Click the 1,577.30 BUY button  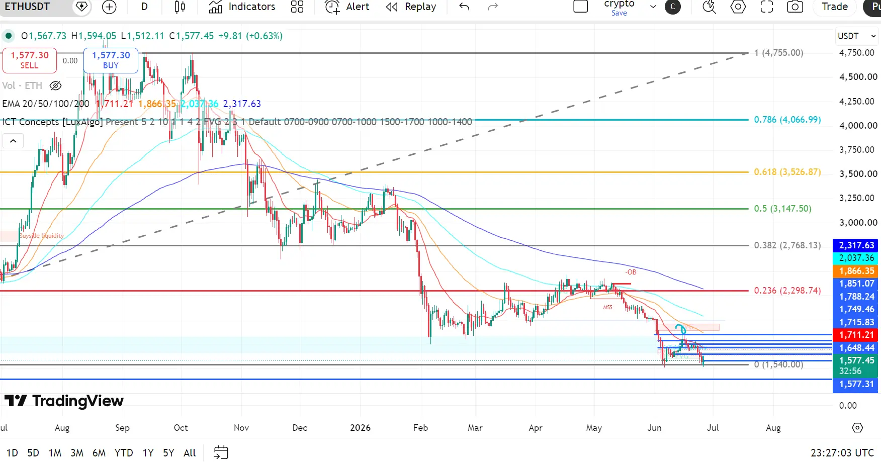click(x=111, y=60)
